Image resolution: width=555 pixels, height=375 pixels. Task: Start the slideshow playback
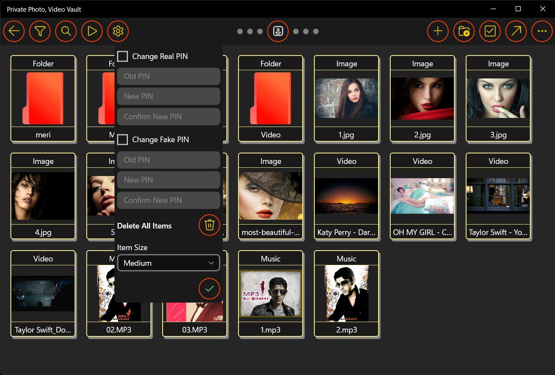(x=92, y=31)
